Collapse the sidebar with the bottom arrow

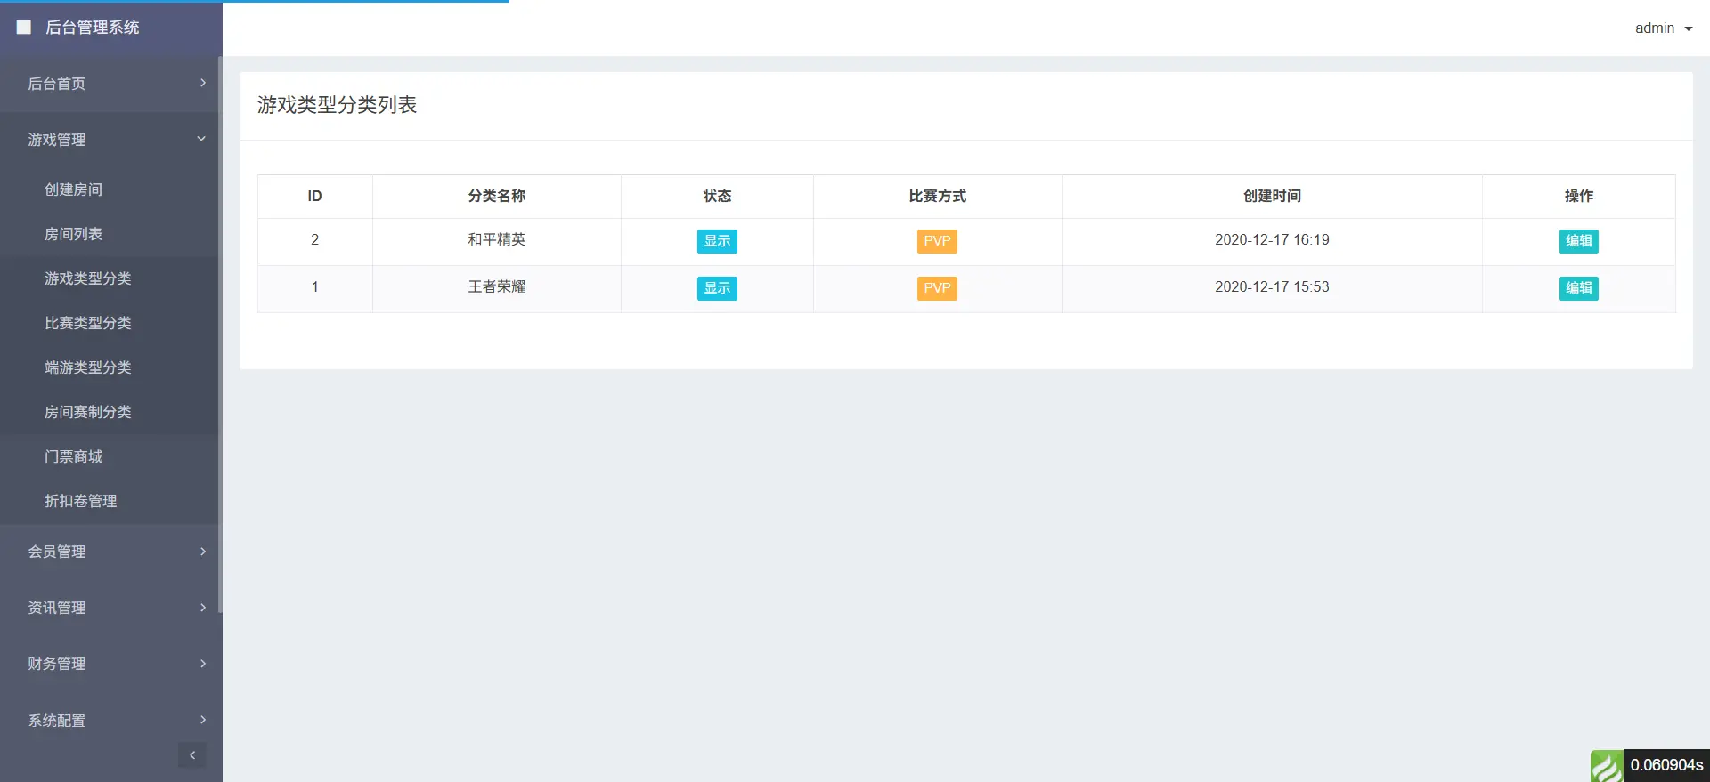pyautogui.click(x=192, y=755)
